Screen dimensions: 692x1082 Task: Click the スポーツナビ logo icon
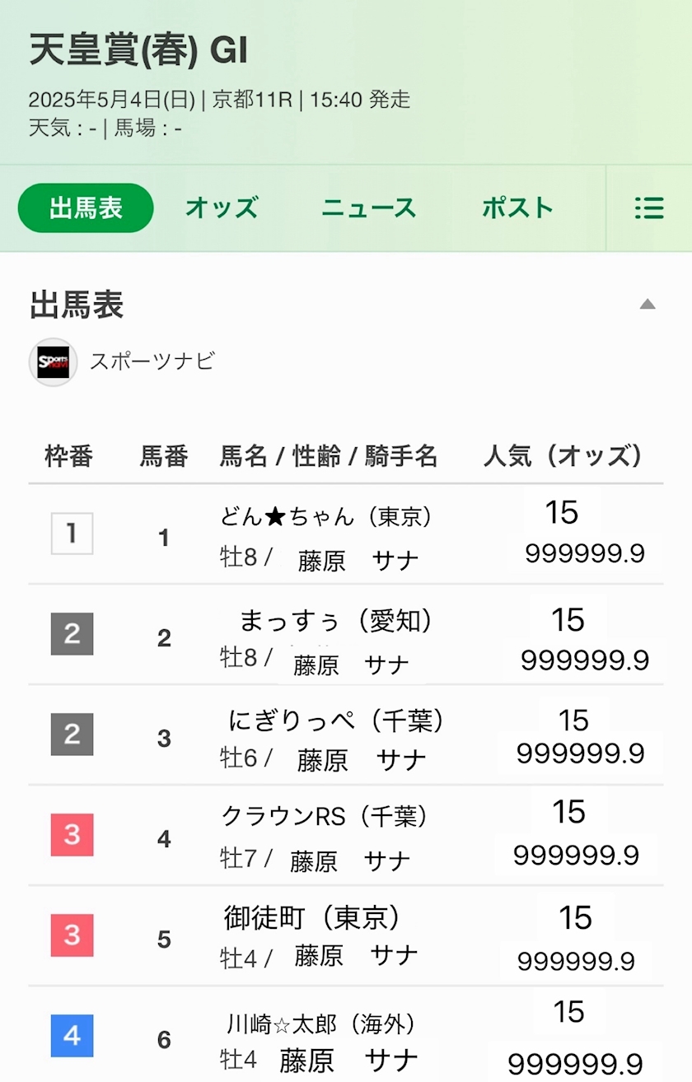pyautogui.click(x=54, y=362)
